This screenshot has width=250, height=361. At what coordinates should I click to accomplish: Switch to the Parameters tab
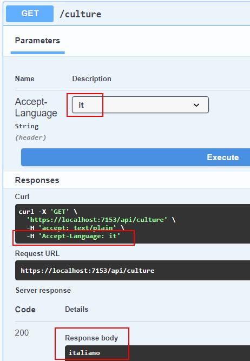(37, 41)
